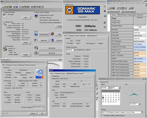Click the date dialog question mark help button
This screenshot has height=118, width=147.
tap(143, 79)
